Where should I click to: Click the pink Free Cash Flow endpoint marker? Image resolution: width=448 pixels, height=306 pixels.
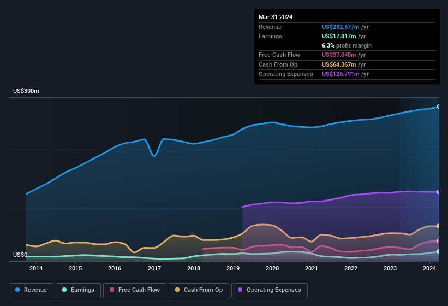pyautogui.click(x=439, y=241)
